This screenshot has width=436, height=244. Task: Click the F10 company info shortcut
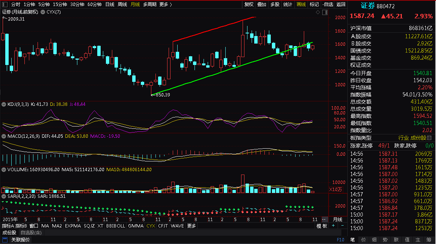click(340, 239)
